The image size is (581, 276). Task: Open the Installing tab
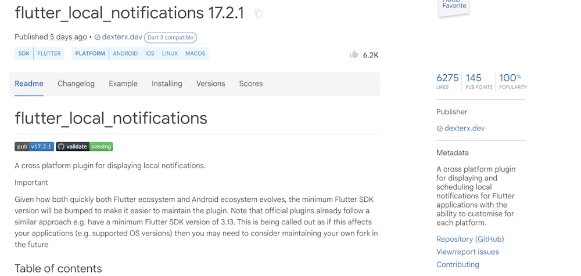point(167,83)
